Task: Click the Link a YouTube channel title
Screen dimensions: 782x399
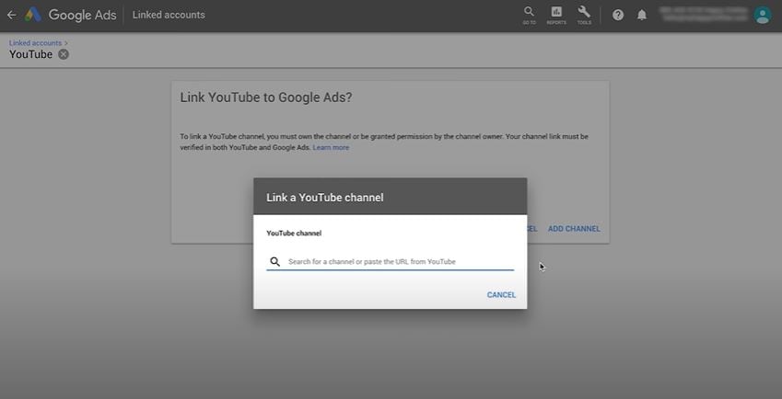Action: pyautogui.click(x=324, y=198)
